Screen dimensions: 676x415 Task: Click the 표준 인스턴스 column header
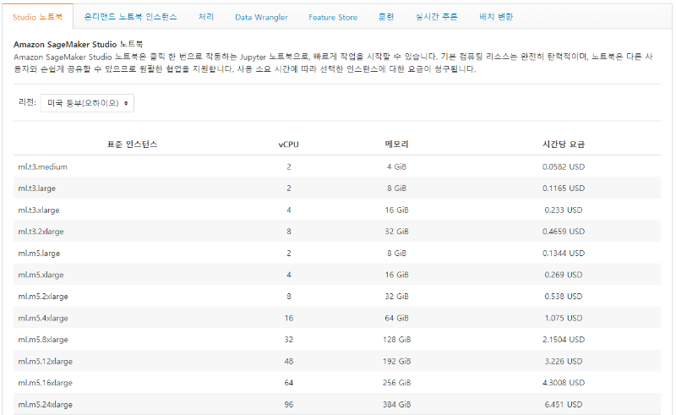tap(133, 144)
